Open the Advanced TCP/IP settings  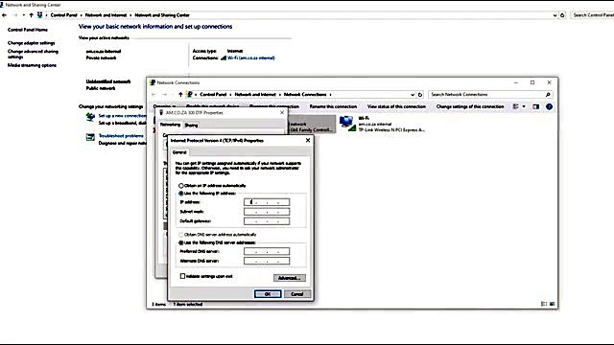(x=290, y=278)
